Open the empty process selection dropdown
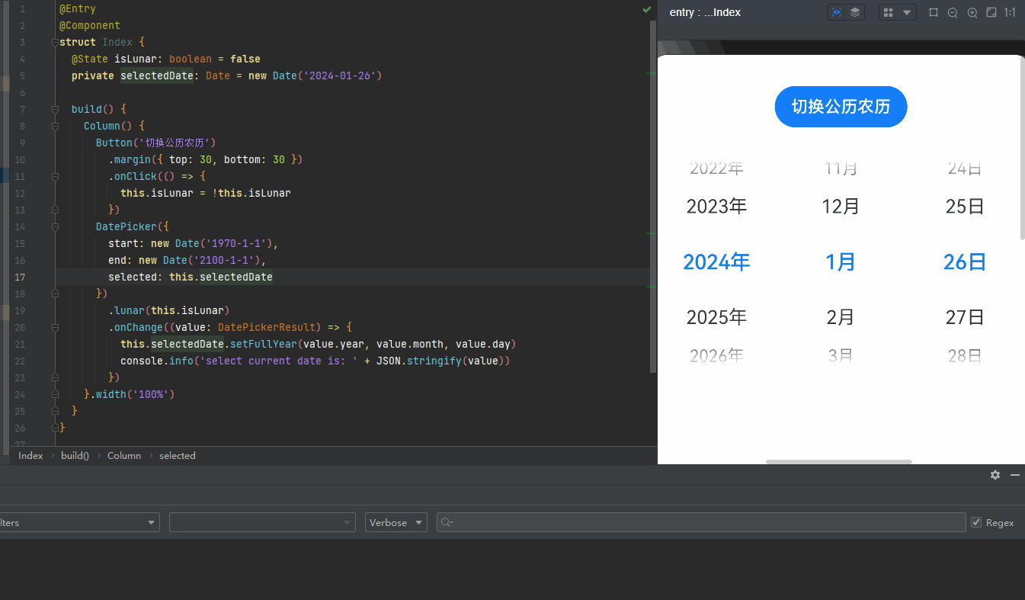1025x600 pixels. pyautogui.click(x=262, y=522)
